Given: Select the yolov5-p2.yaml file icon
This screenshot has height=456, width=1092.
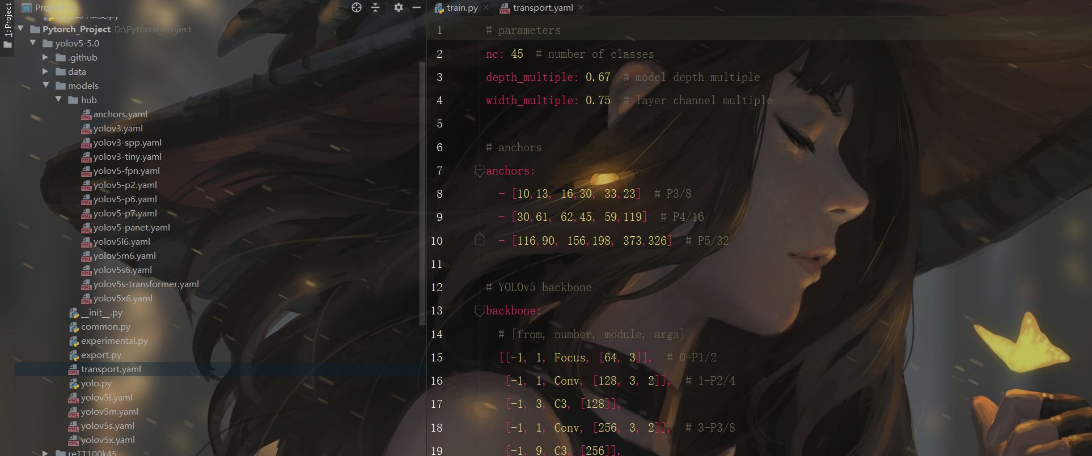Looking at the screenshot, I should click(x=86, y=186).
